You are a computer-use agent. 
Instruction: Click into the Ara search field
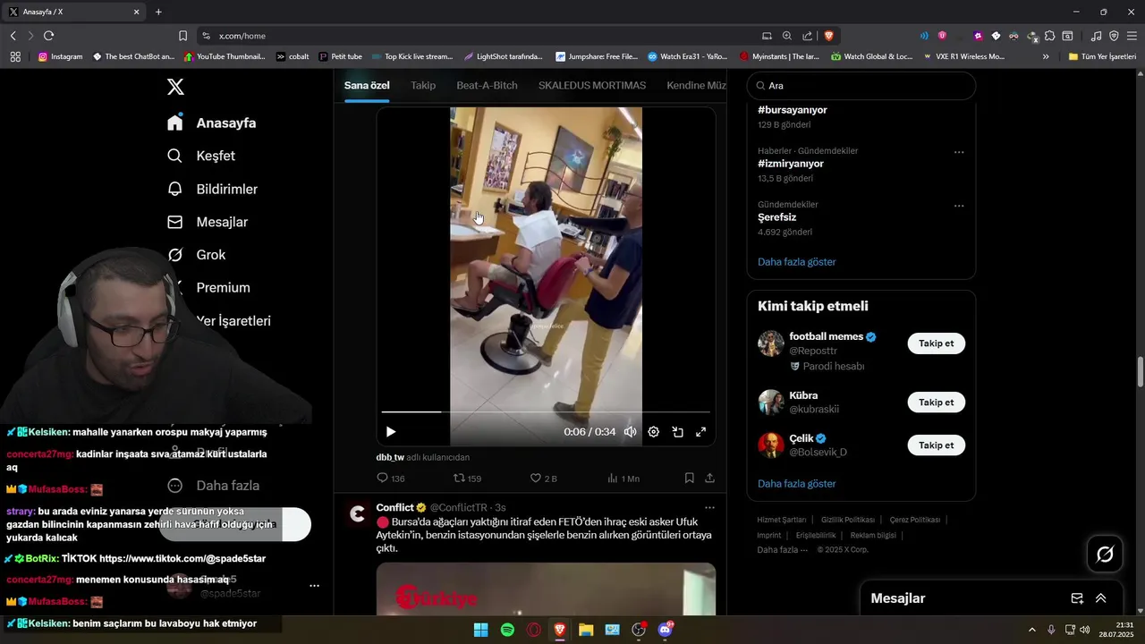(x=861, y=86)
